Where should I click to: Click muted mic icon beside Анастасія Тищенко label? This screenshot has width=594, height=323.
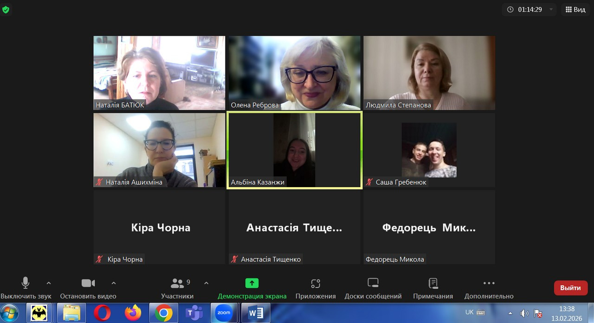pyautogui.click(x=234, y=259)
